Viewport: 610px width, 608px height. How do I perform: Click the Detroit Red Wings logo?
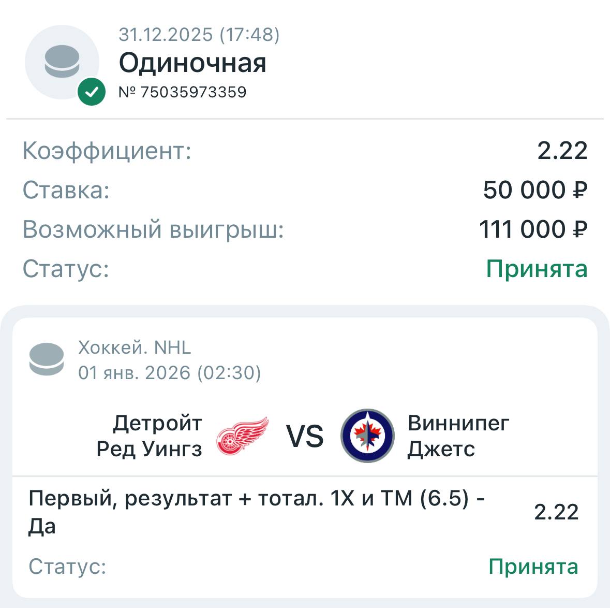tap(242, 436)
